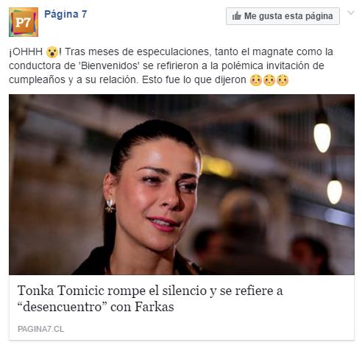Like the page with Me gusta esta página
362x348 pixels.
click(x=283, y=16)
